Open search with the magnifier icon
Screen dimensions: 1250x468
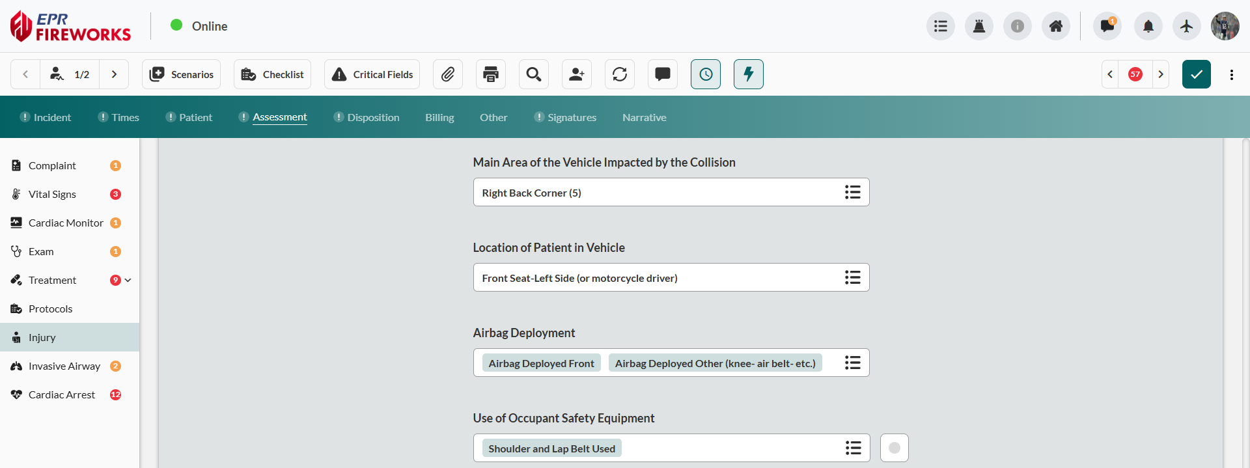coord(534,74)
